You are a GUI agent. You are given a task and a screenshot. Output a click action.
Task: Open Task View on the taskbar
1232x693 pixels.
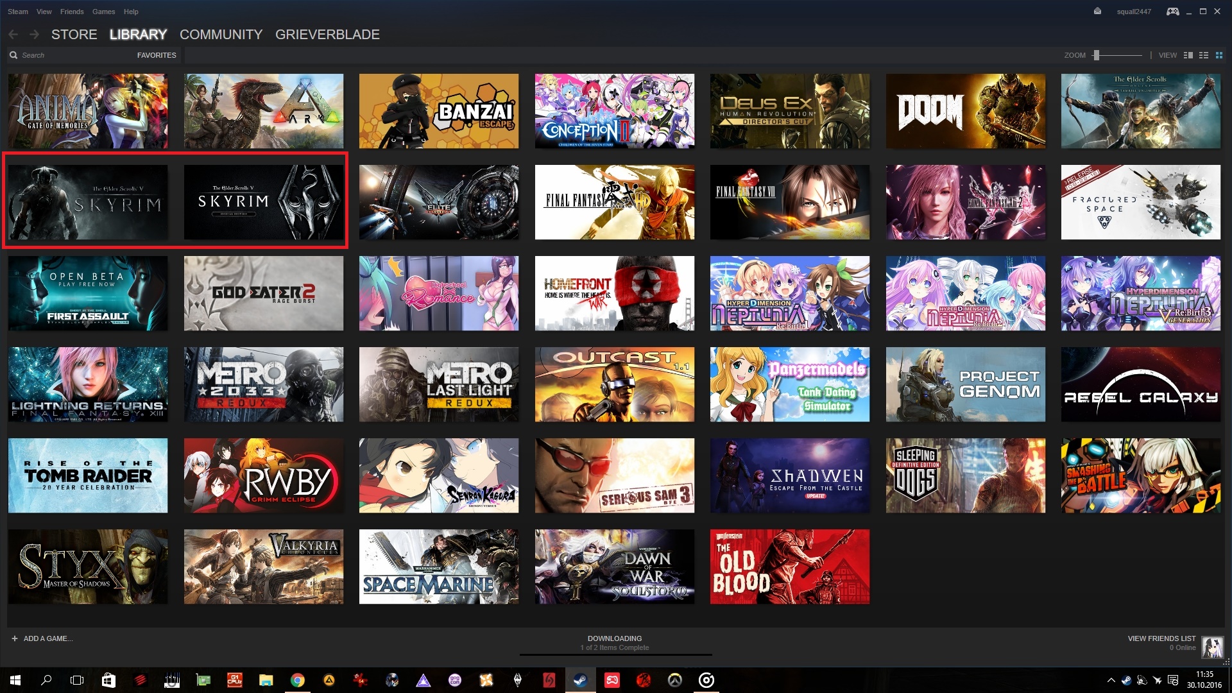(x=77, y=680)
